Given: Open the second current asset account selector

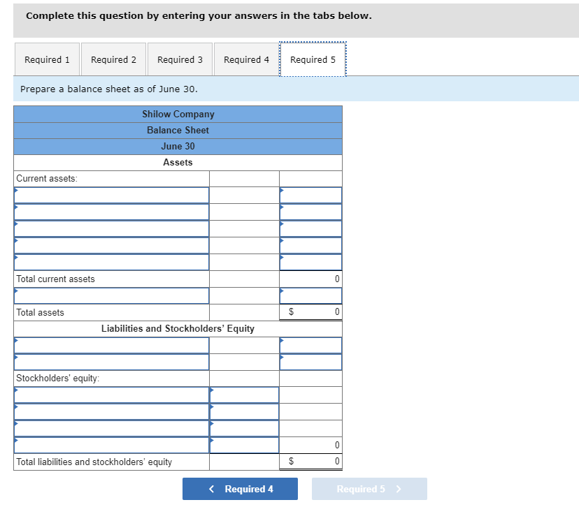Looking at the screenshot, I should [x=111, y=212].
